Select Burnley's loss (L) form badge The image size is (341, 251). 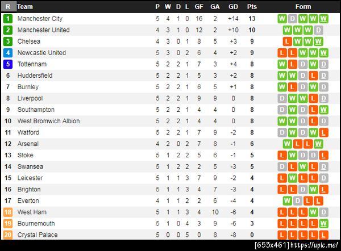pos(293,87)
